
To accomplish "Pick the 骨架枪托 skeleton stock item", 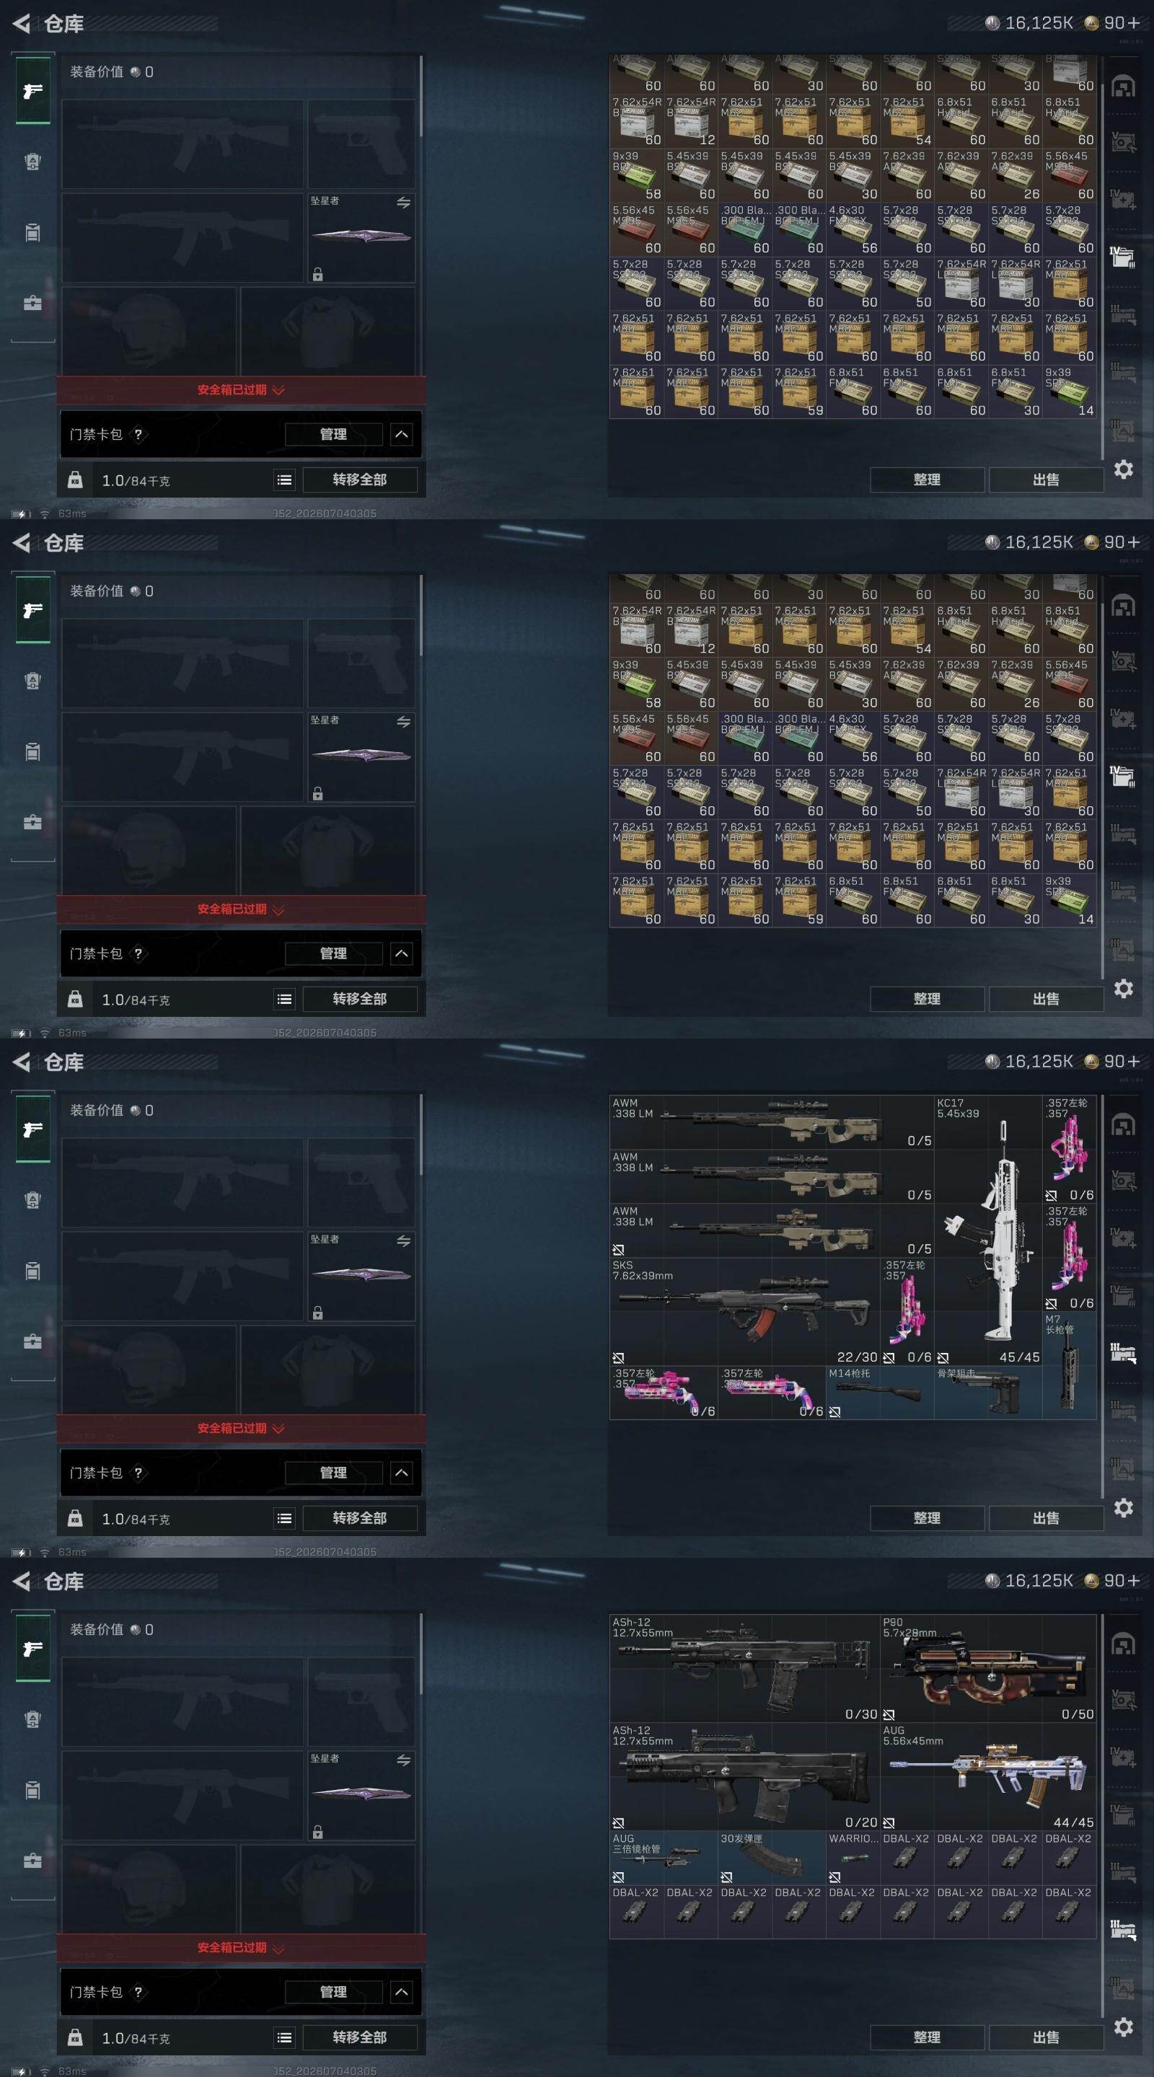I will [x=988, y=1393].
